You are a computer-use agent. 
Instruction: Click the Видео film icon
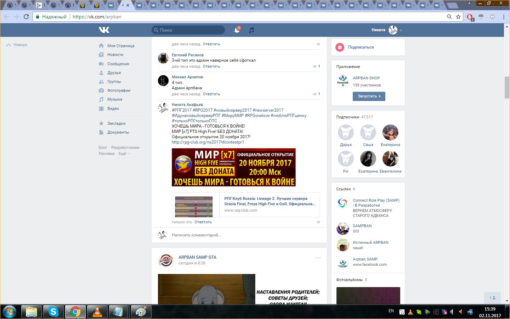coord(101,108)
